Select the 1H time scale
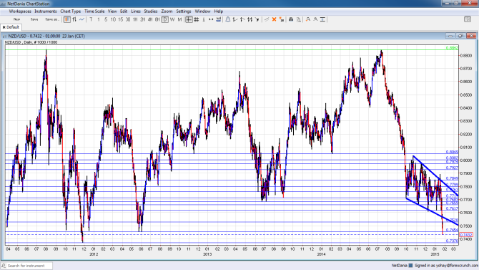 click(135, 19)
